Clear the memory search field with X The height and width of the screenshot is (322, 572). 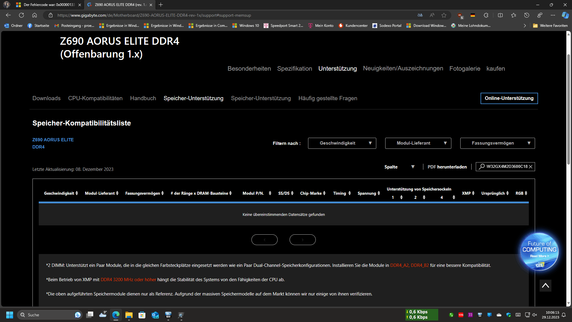[x=531, y=167]
